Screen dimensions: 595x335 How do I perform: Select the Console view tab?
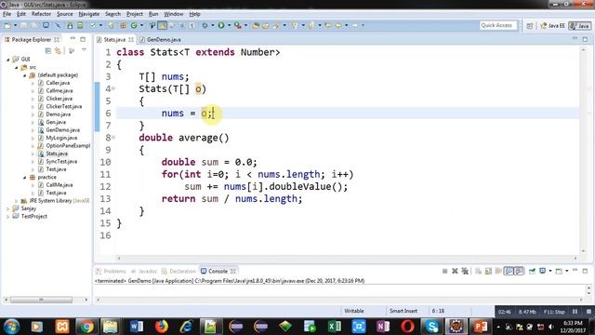(218, 271)
